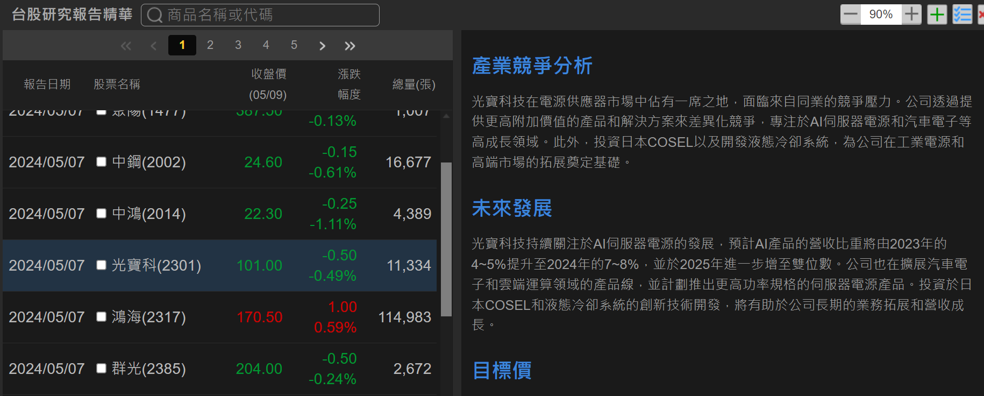Click the scrollbar up arrow in report list
This screenshot has width=984, height=396.
[x=446, y=116]
